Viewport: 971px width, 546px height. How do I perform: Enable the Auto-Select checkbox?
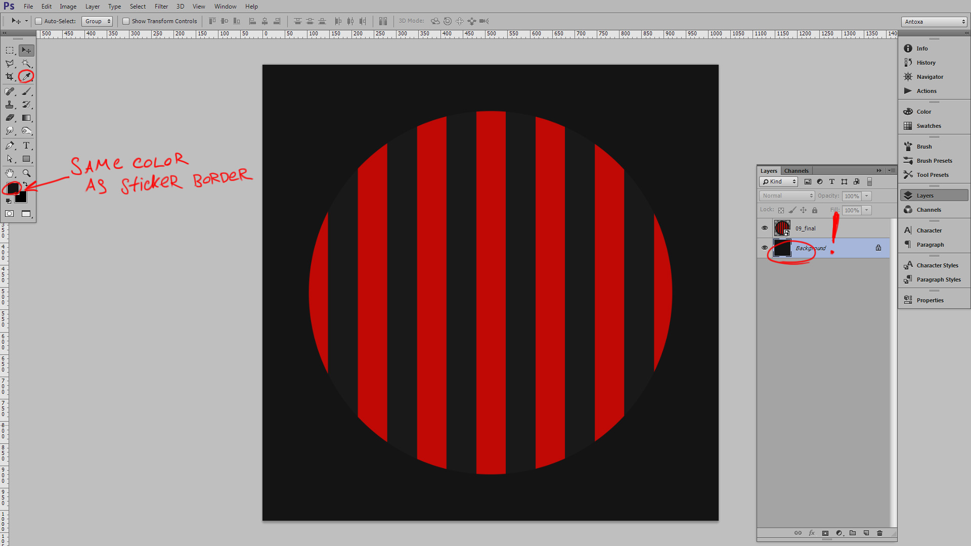point(38,21)
